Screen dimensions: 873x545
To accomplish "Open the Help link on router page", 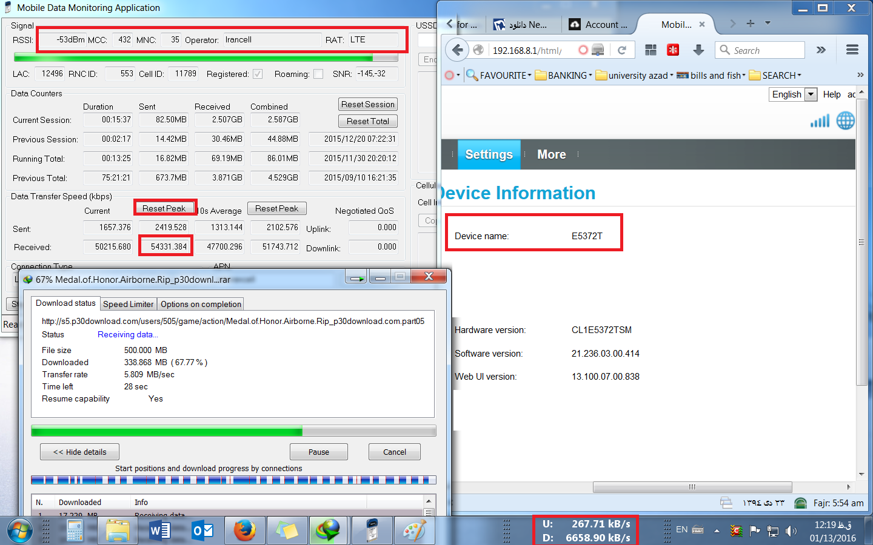I will coord(832,94).
